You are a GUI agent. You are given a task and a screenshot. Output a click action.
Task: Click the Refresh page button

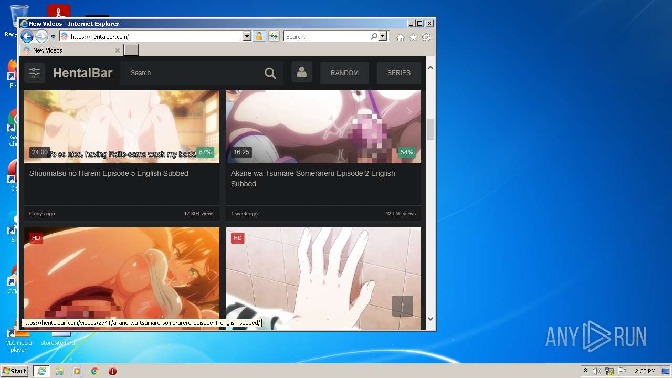click(x=274, y=37)
